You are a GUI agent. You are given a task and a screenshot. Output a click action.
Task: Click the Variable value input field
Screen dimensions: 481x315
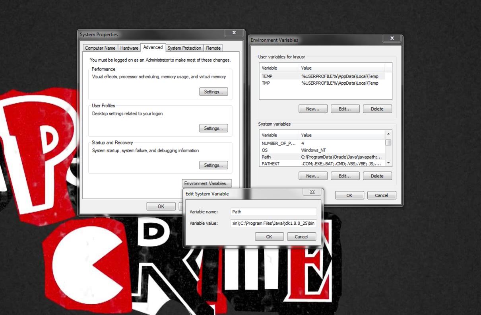(x=274, y=223)
